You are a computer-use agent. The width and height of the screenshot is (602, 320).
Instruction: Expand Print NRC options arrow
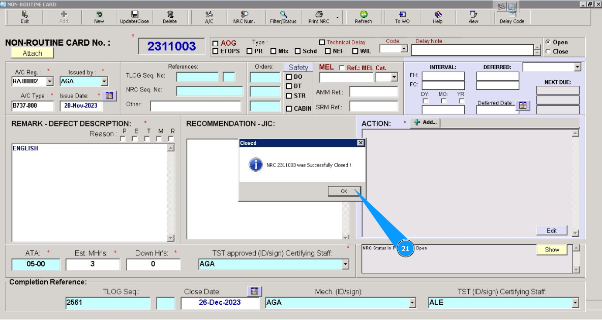tap(338, 18)
